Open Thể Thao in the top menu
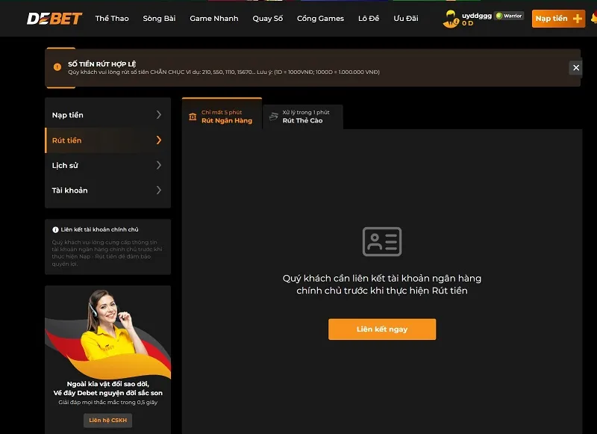The image size is (597, 434). (x=112, y=19)
